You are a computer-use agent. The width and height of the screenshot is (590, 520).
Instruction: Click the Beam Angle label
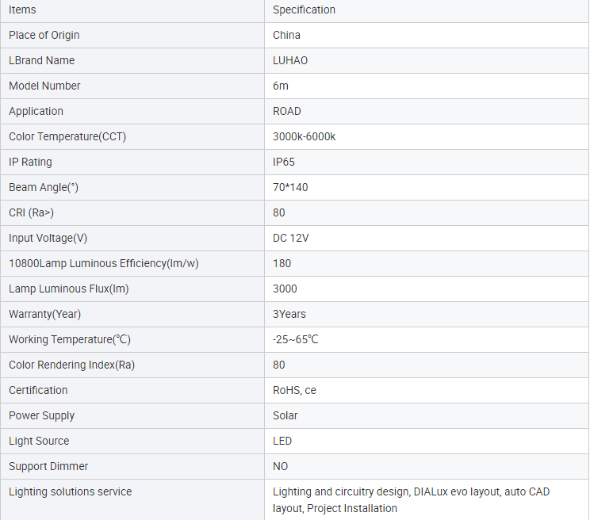[44, 187]
